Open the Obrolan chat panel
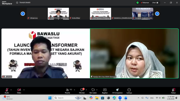This screenshot has height=101, width=180. click(x=82, y=91)
